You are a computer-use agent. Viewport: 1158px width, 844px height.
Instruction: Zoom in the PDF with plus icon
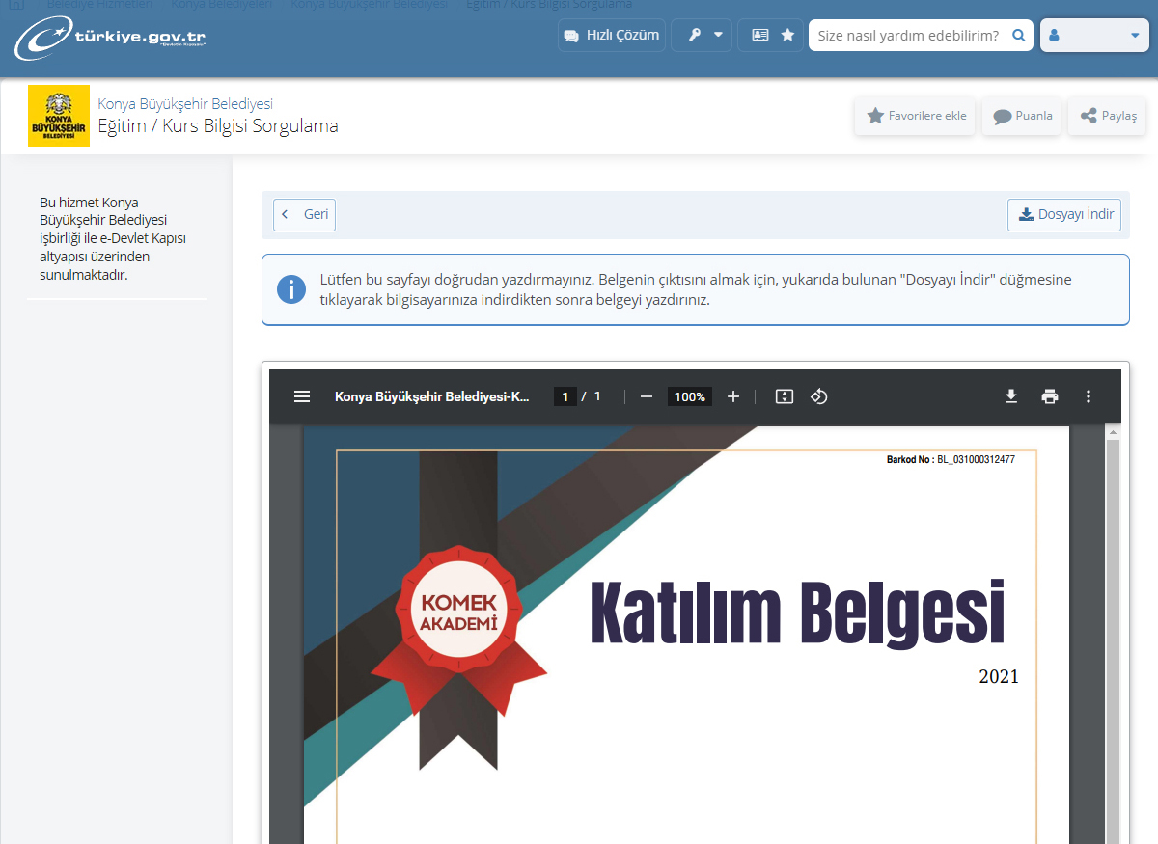coord(733,396)
